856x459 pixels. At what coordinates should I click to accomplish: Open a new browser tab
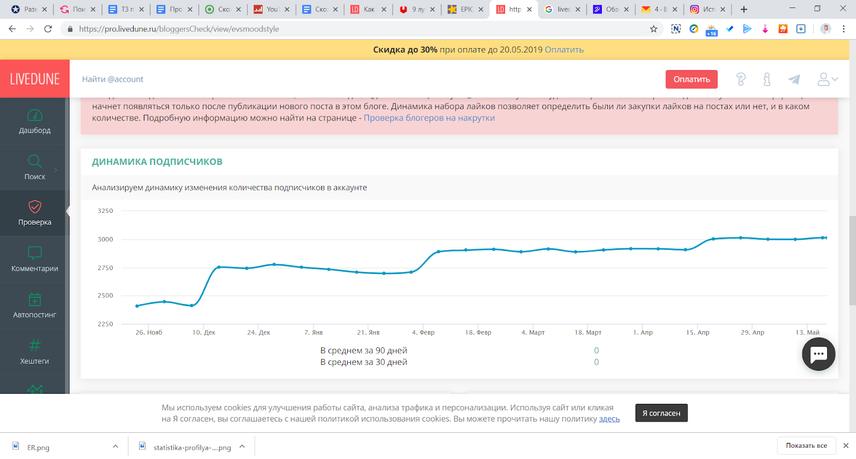pos(744,9)
